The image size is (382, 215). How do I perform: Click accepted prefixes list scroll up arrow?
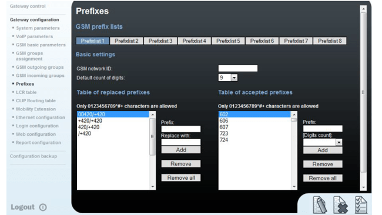click(294, 115)
